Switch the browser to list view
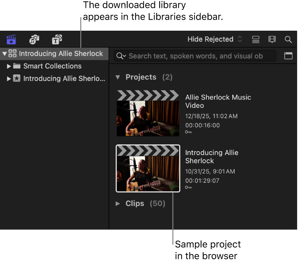The height and width of the screenshot is (264, 298). coord(255,39)
